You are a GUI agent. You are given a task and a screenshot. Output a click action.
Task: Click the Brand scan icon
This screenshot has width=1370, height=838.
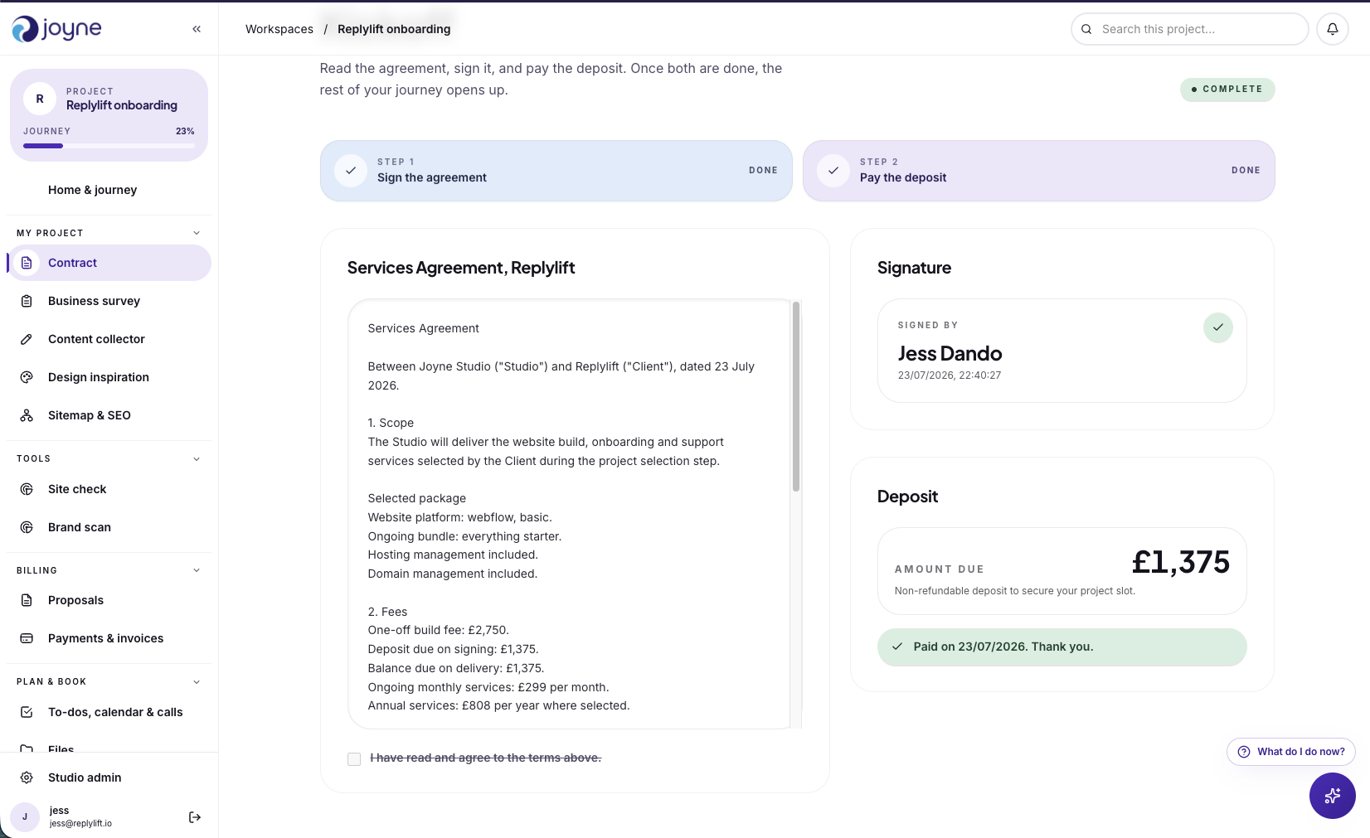click(x=27, y=527)
